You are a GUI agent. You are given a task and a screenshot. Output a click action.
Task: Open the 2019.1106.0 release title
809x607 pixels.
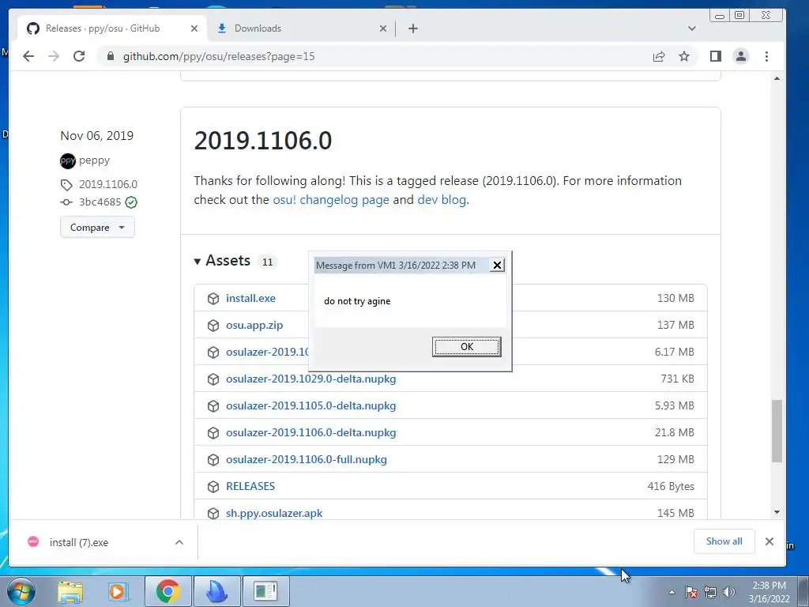262,141
